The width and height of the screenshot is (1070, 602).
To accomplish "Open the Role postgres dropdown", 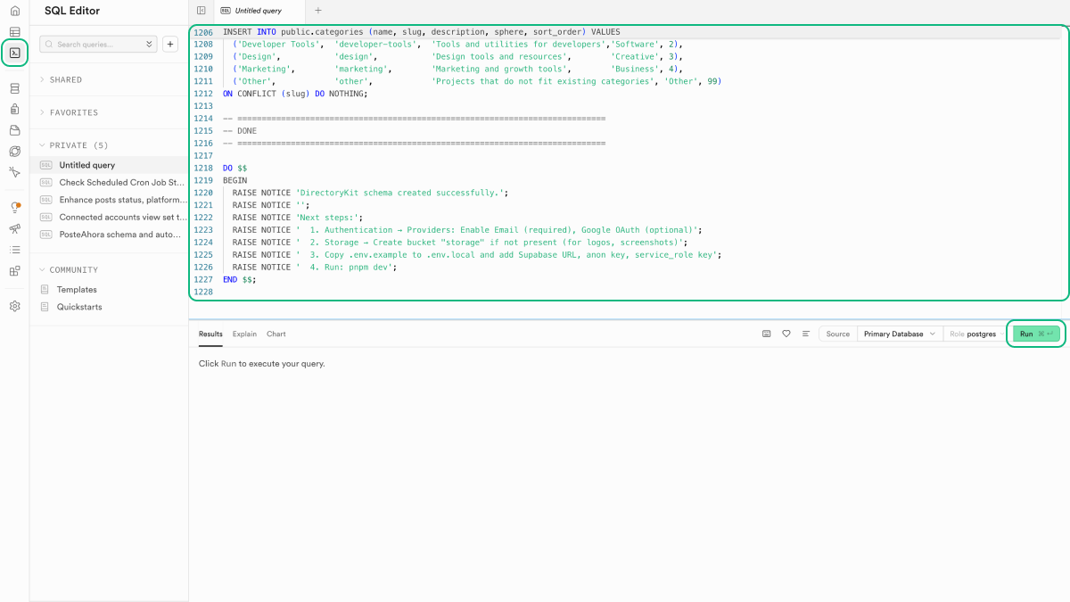I will click(x=974, y=334).
